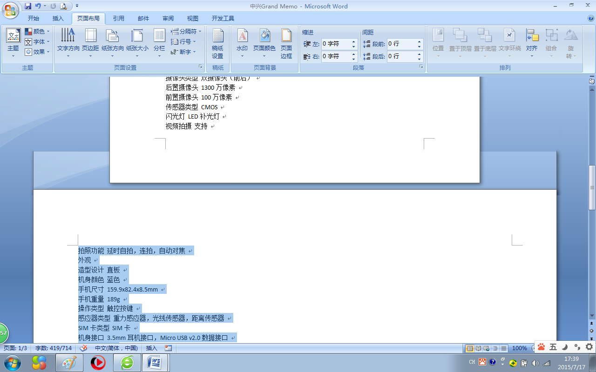Viewport: 596px width, 372px height.
Task: Undo the last action
Action: click(x=38, y=6)
